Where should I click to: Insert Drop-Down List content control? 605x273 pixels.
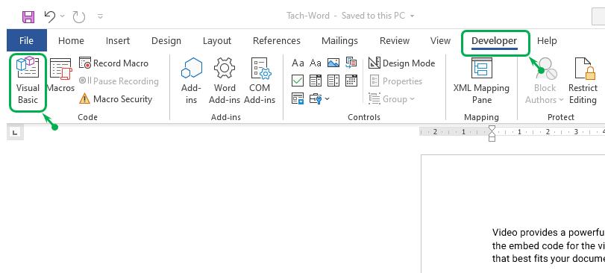333,81
